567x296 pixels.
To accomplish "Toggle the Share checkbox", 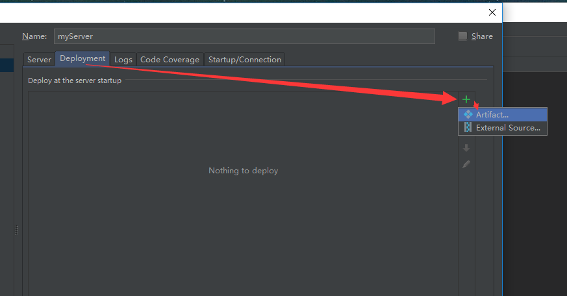I will (462, 36).
